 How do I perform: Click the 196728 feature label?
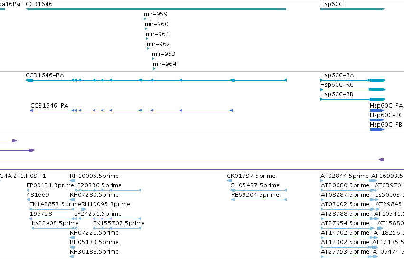click(x=41, y=214)
